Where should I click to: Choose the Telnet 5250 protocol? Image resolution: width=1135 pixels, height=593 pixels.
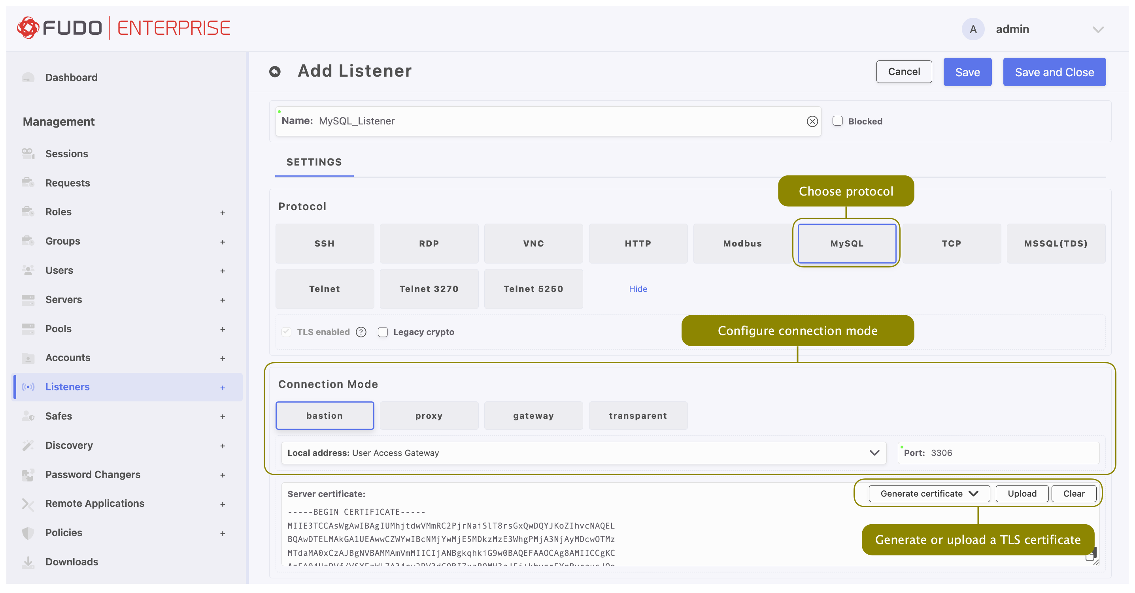(x=533, y=289)
